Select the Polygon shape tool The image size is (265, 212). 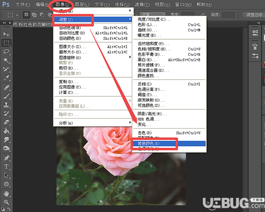(x=6, y=184)
